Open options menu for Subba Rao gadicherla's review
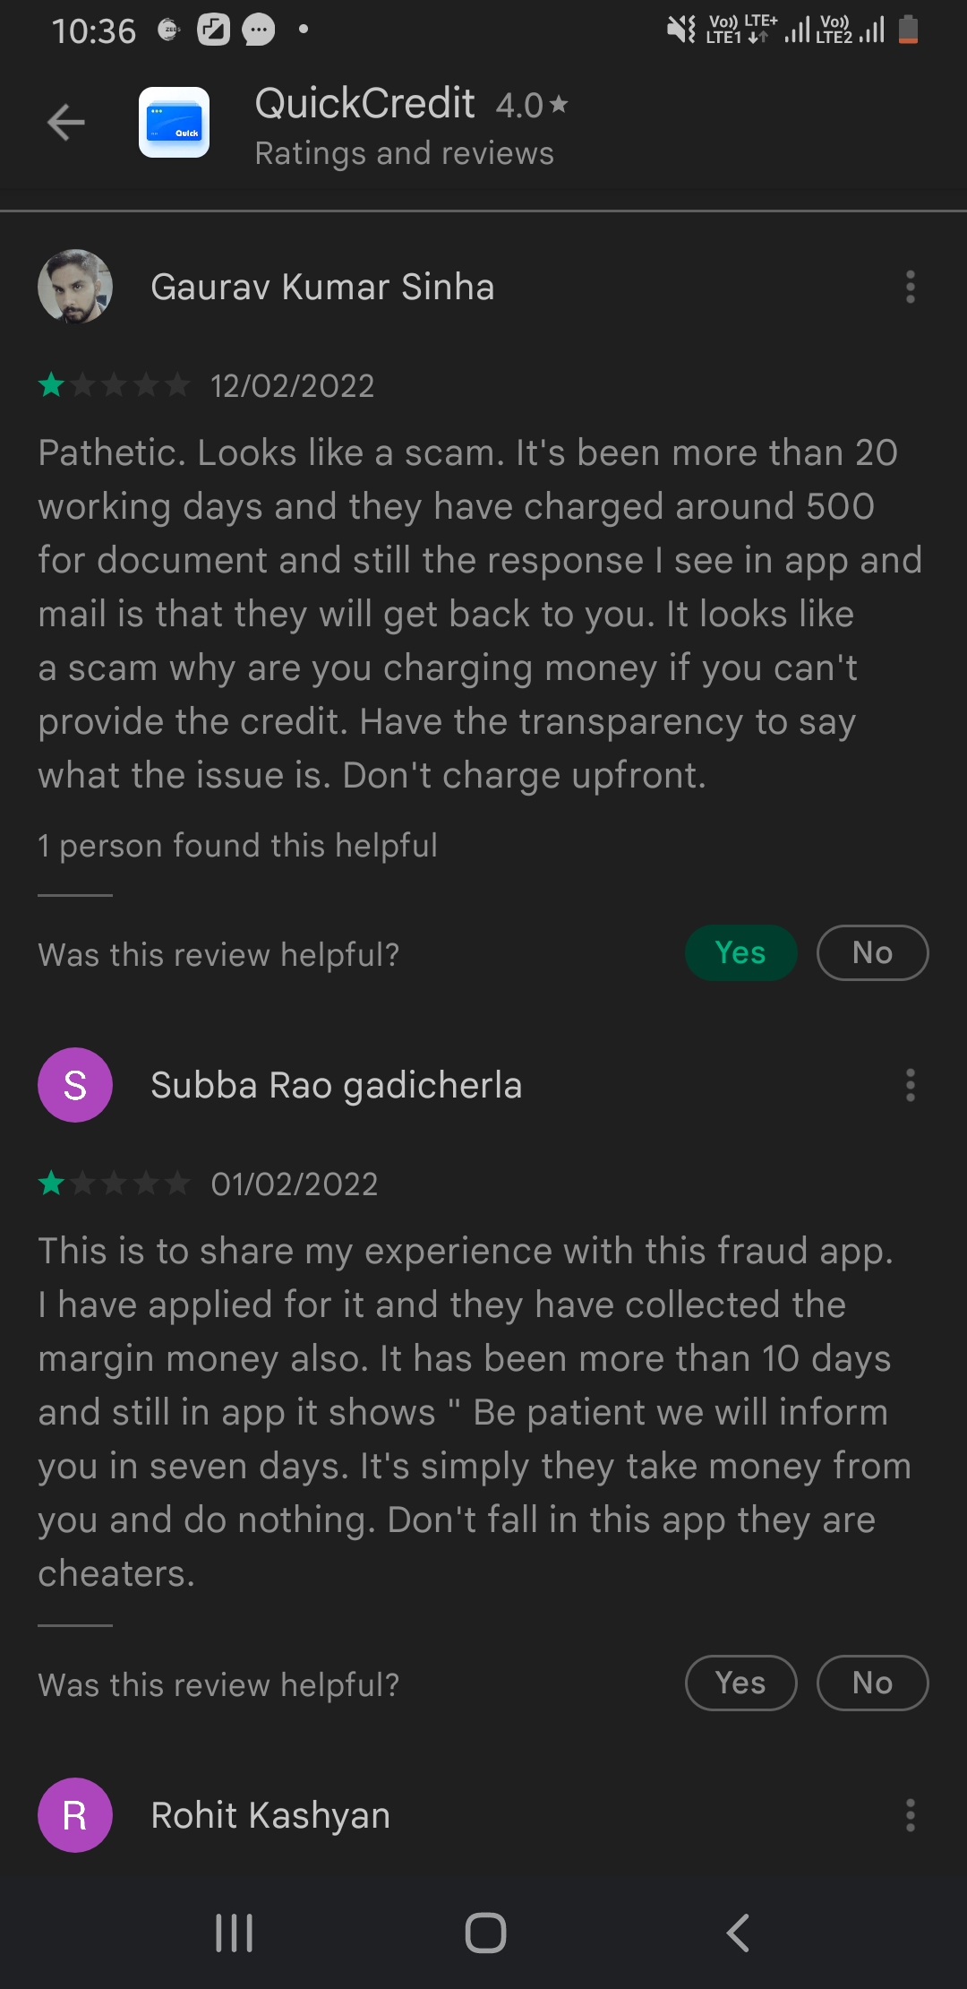 pyautogui.click(x=910, y=1085)
